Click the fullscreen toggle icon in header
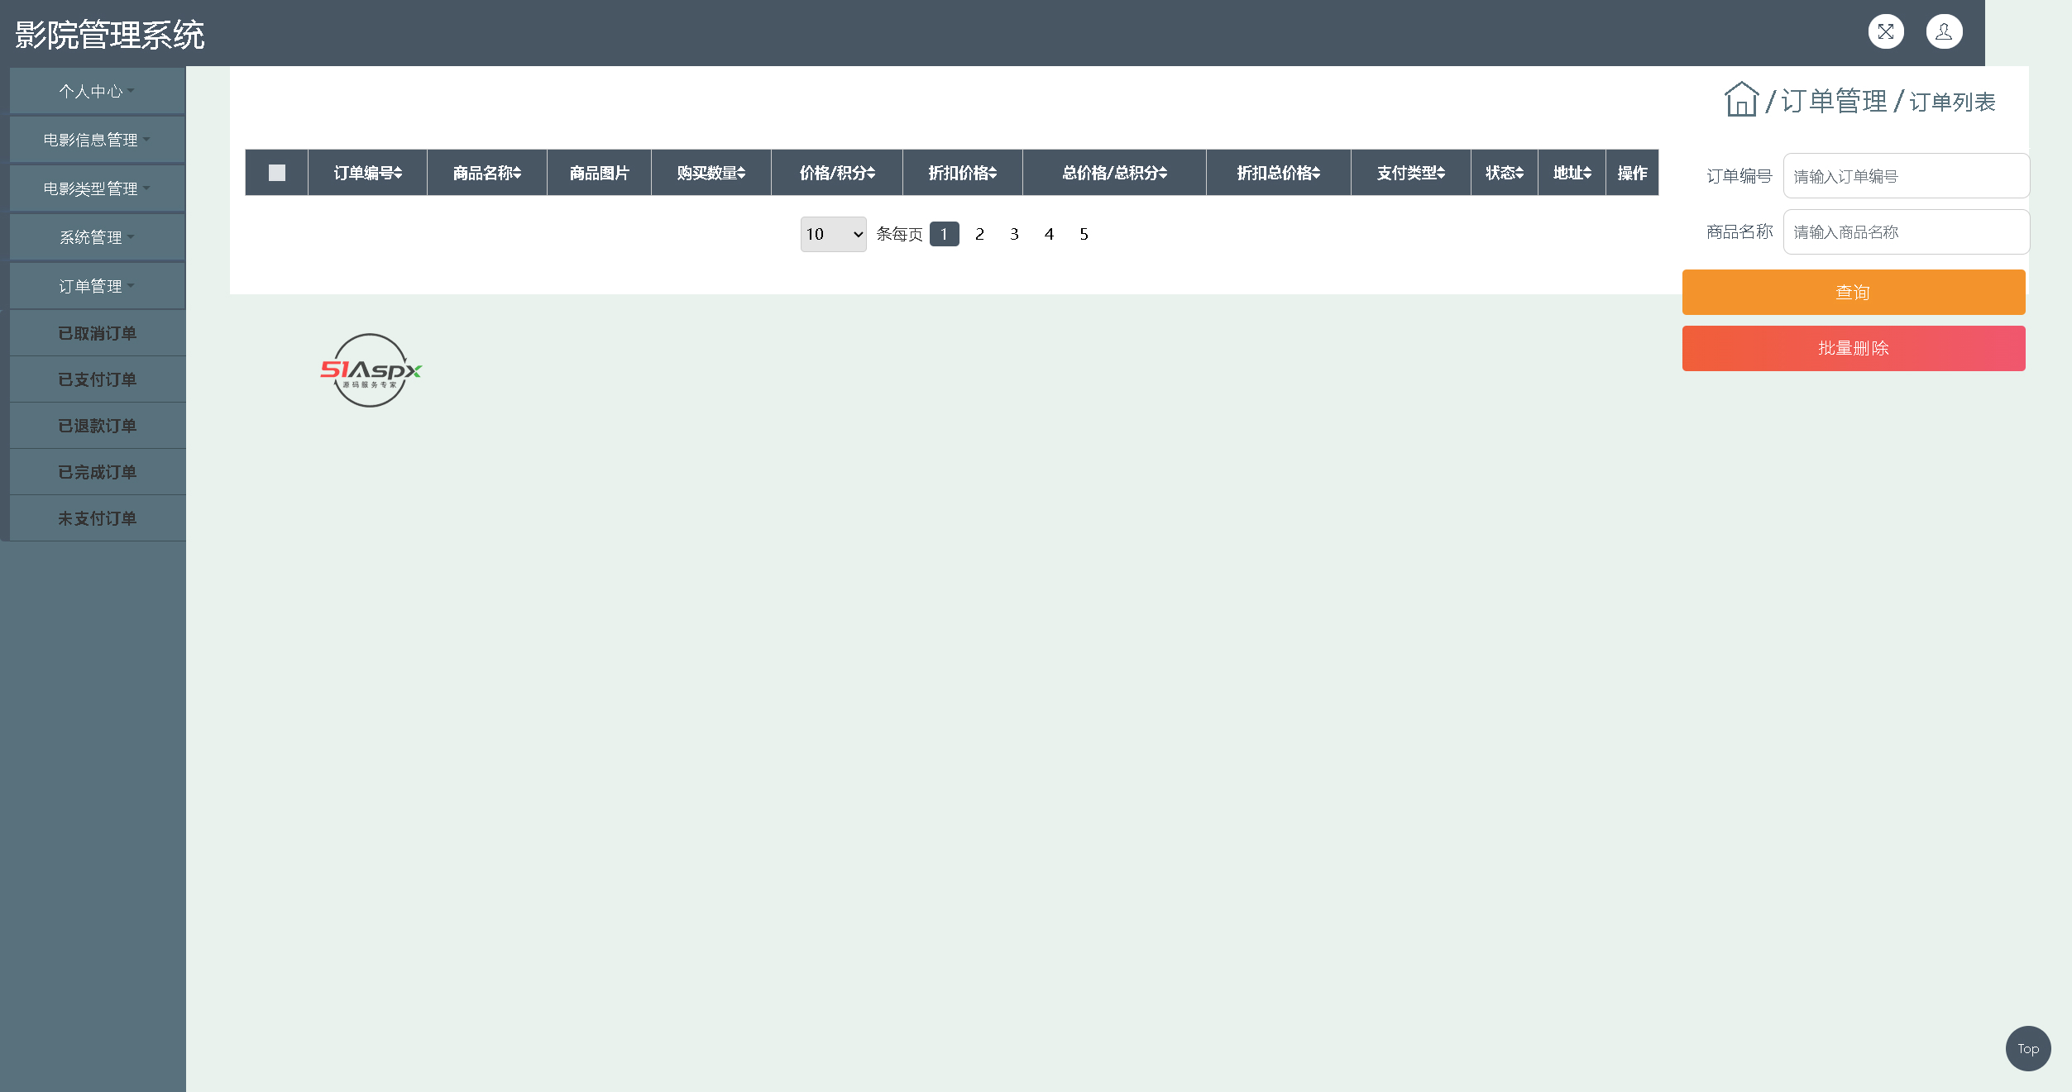Viewport: 2072px width, 1092px height. click(1886, 32)
